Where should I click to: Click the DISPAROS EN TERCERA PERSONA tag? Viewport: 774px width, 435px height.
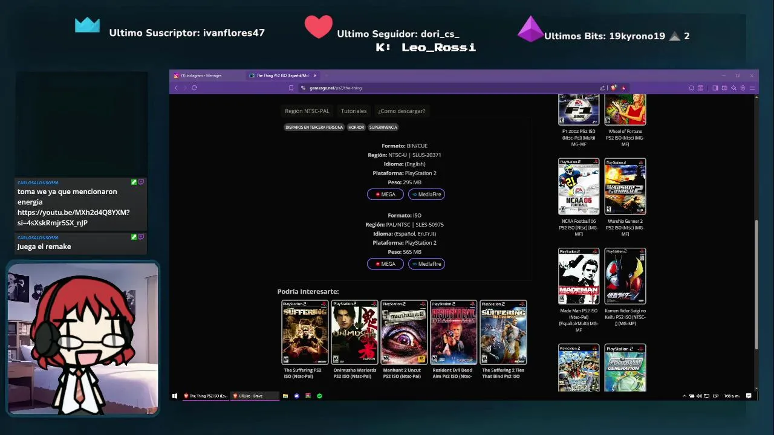(314, 127)
